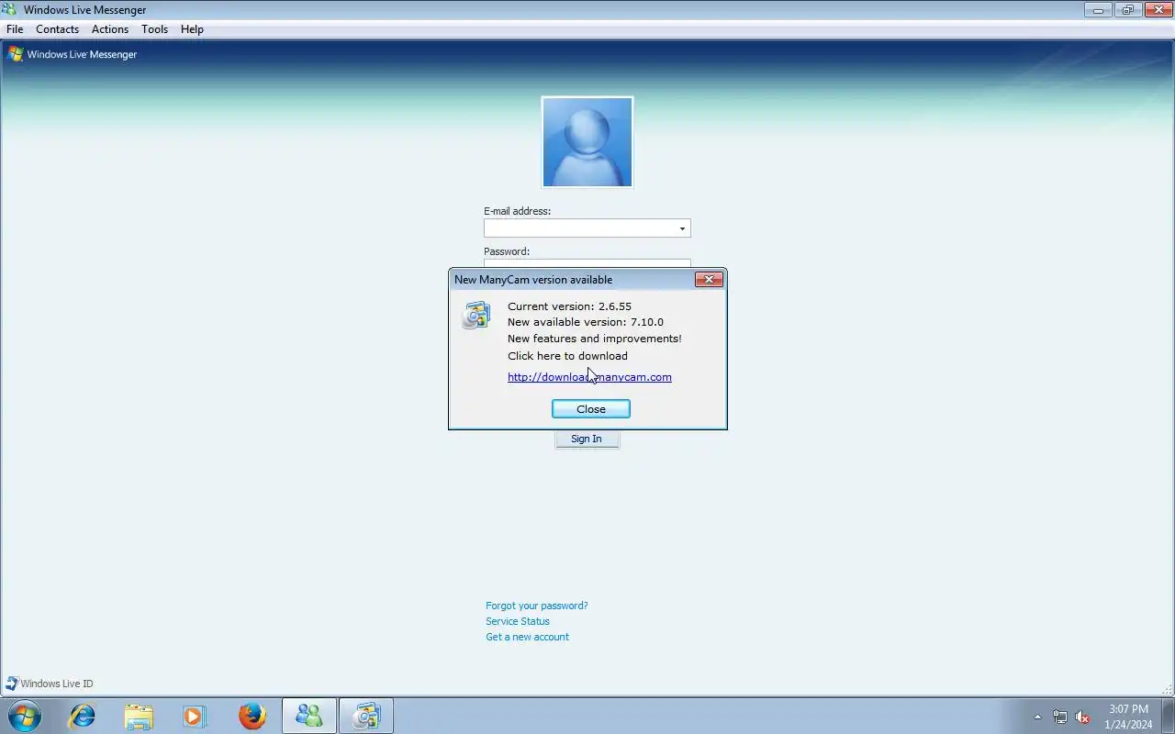
Task: Open Windows Media Player from taskbar
Action: click(195, 716)
